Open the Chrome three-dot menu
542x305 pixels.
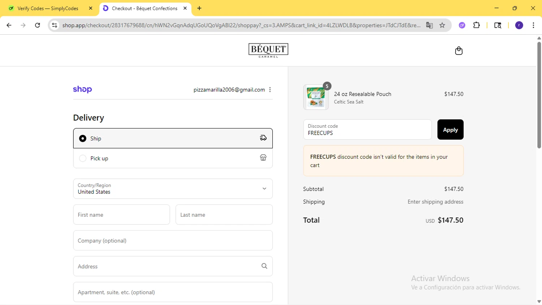pos(533,25)
